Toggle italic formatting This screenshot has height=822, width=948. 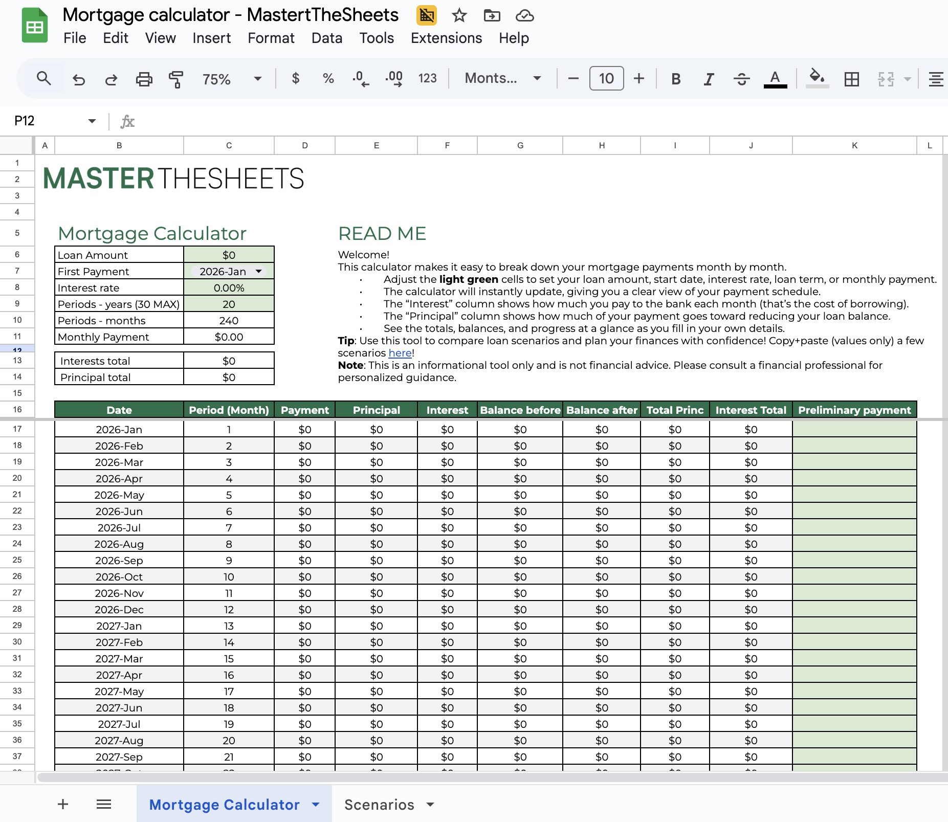(x=708, y=79)
